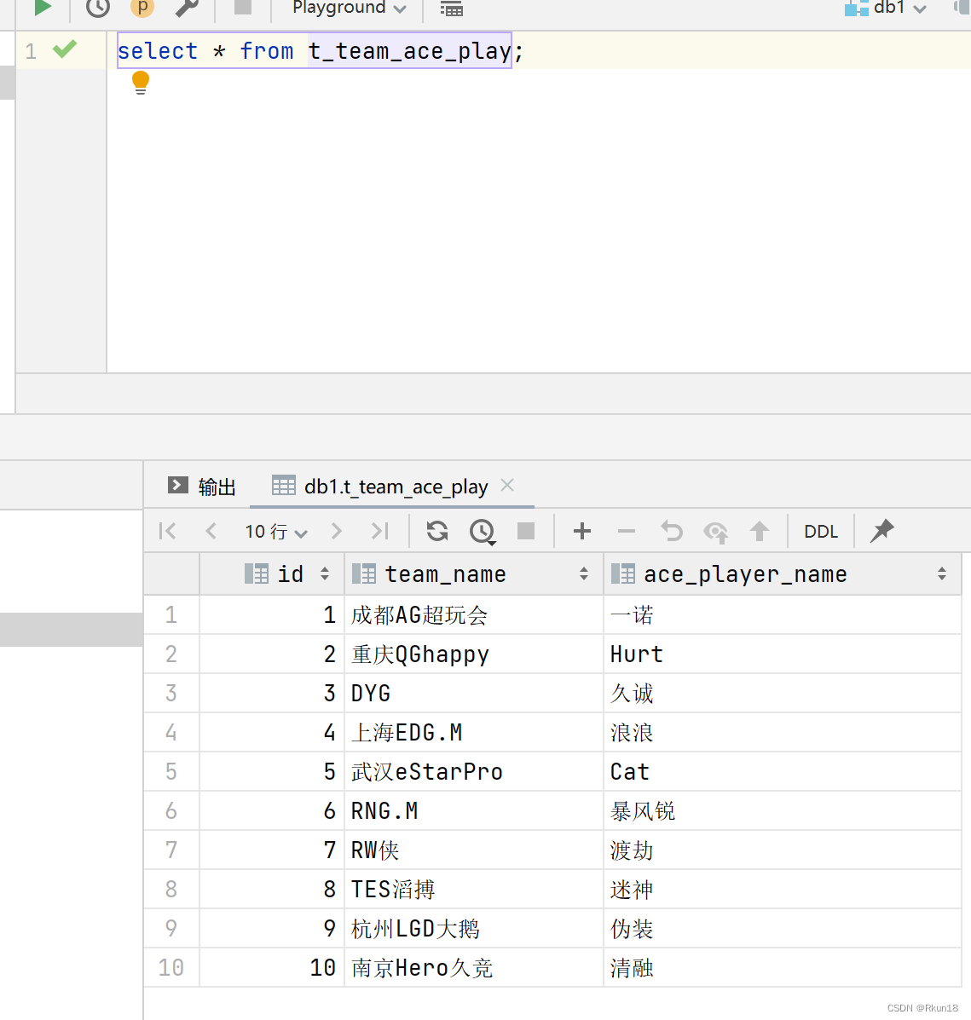Sort by the team_name column header
Image resolution: width=971 pixels, height=1020 pixels.
[474, 573]
